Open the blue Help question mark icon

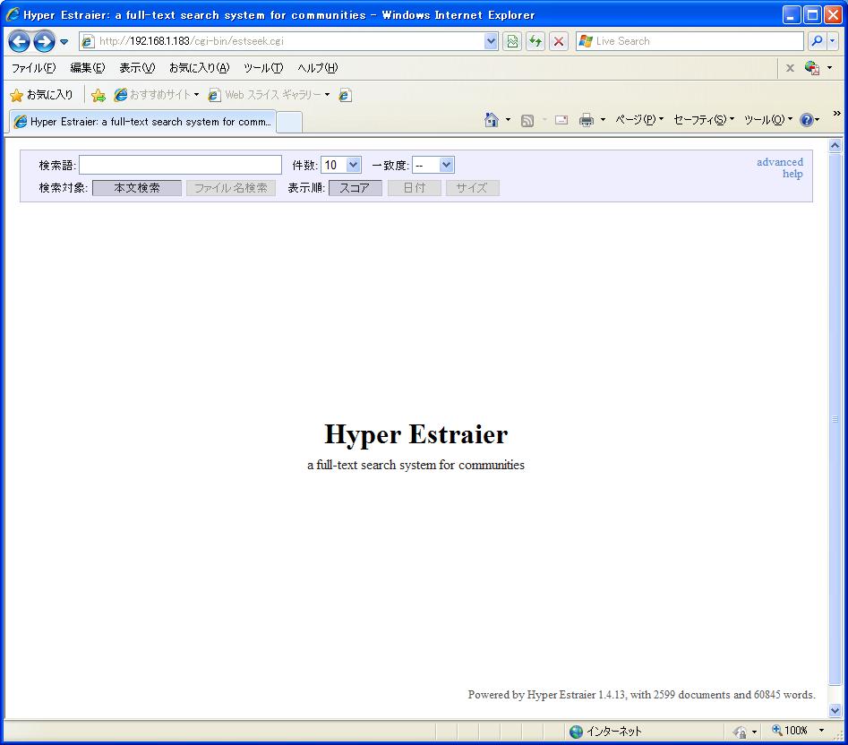click(x=806, y=120)
